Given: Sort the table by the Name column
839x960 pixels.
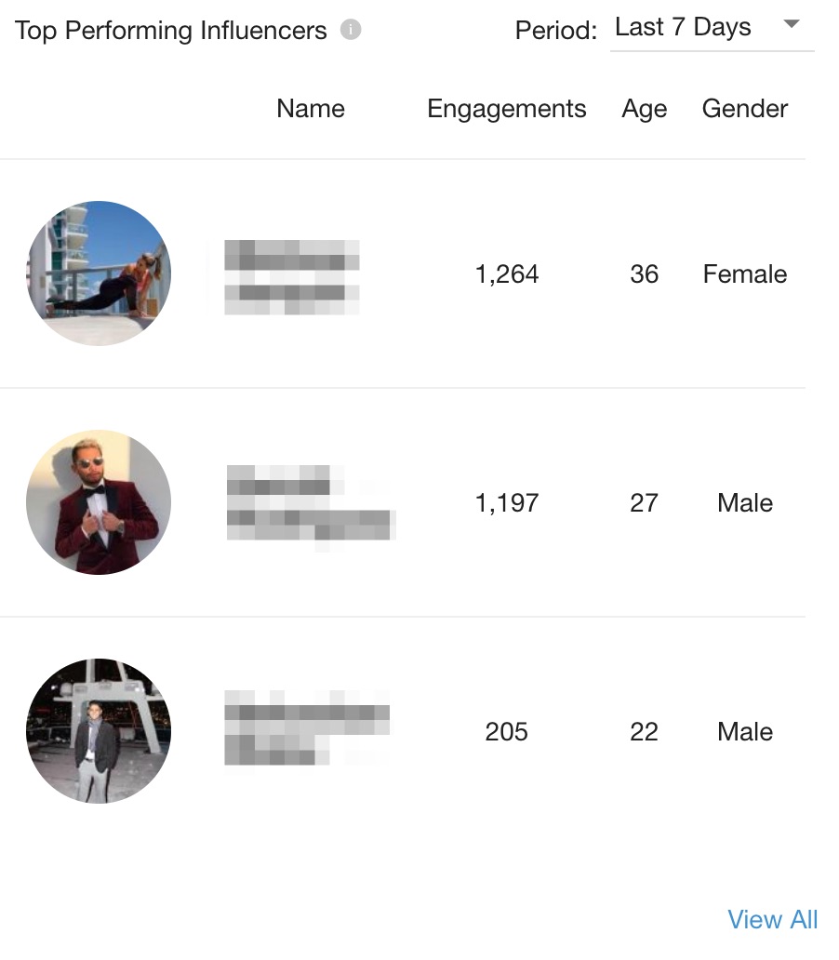Looking at the screenshot, I should pos(310,109).
